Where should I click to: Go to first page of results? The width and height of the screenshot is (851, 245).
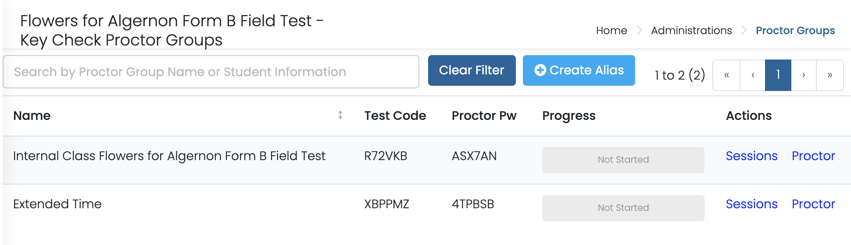tap(726, 75)
